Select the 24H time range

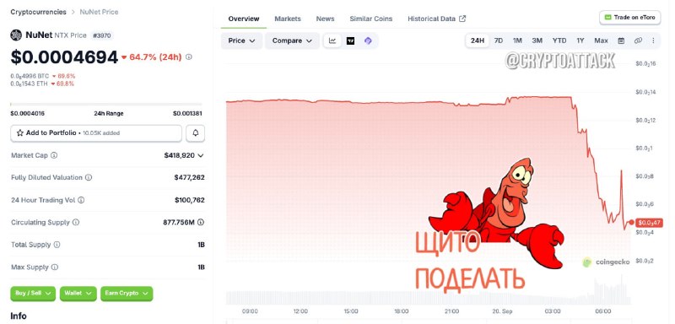click(x=478, y=40)
